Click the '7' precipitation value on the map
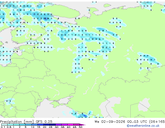This screenshot has width=165, height=128. tap(34, 14)
